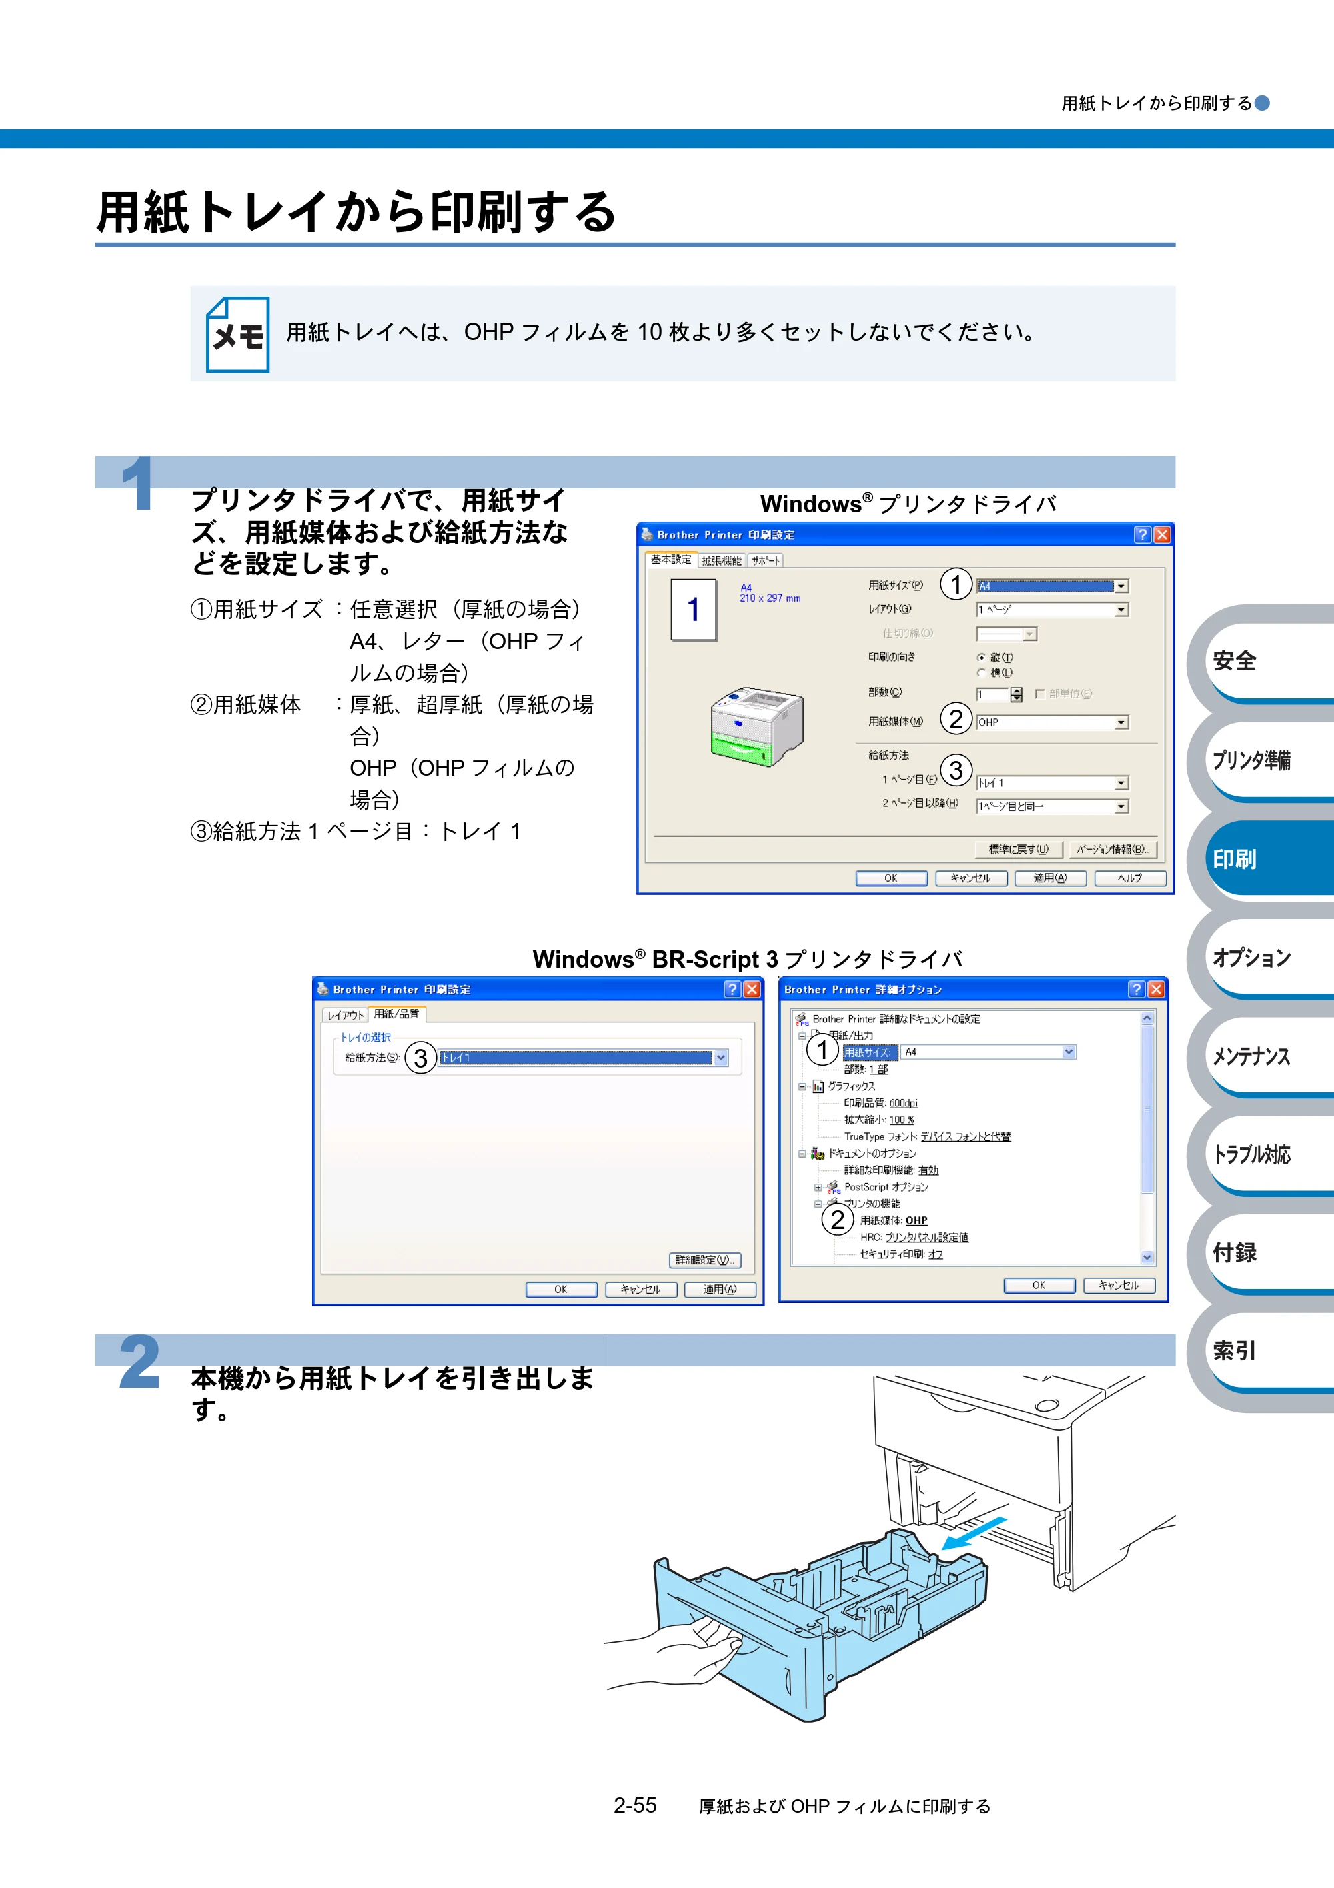
Task: Switch to the レイアウト tab
Action: coord(345,1016)
